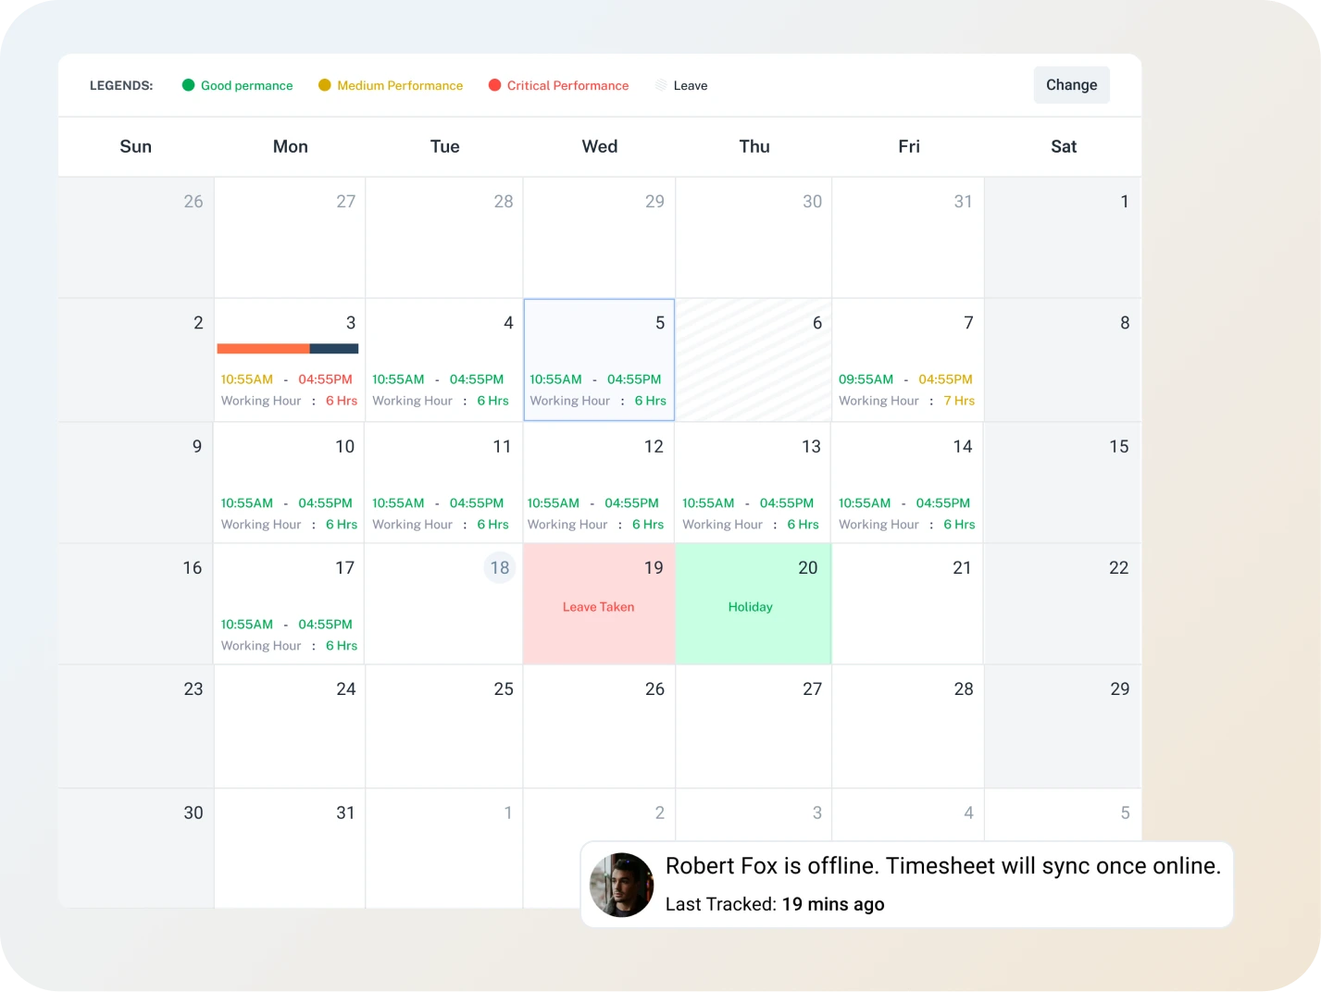Open Monday 17 timesheet entry

tap(289, 635)
